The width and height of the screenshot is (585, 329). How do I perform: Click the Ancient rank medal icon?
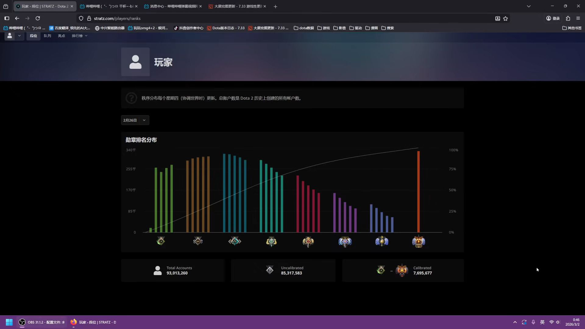[x=345, y=242]
